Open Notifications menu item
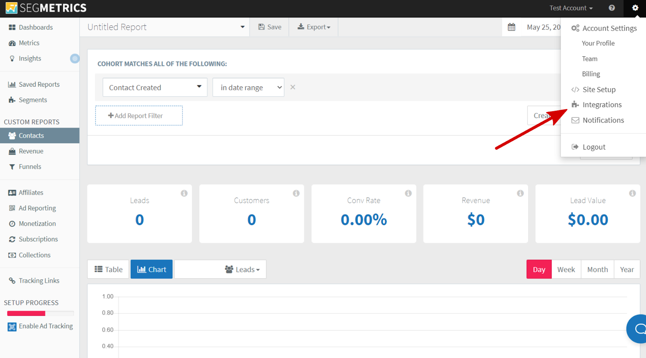Viewport: 646px width, 358px height. [598, 120]
